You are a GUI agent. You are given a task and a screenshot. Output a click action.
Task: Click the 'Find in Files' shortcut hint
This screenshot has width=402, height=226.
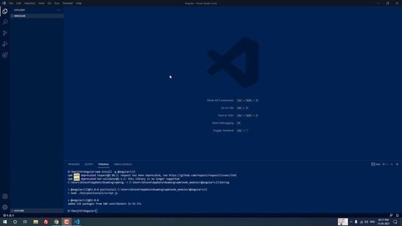(x=225, y=116)
